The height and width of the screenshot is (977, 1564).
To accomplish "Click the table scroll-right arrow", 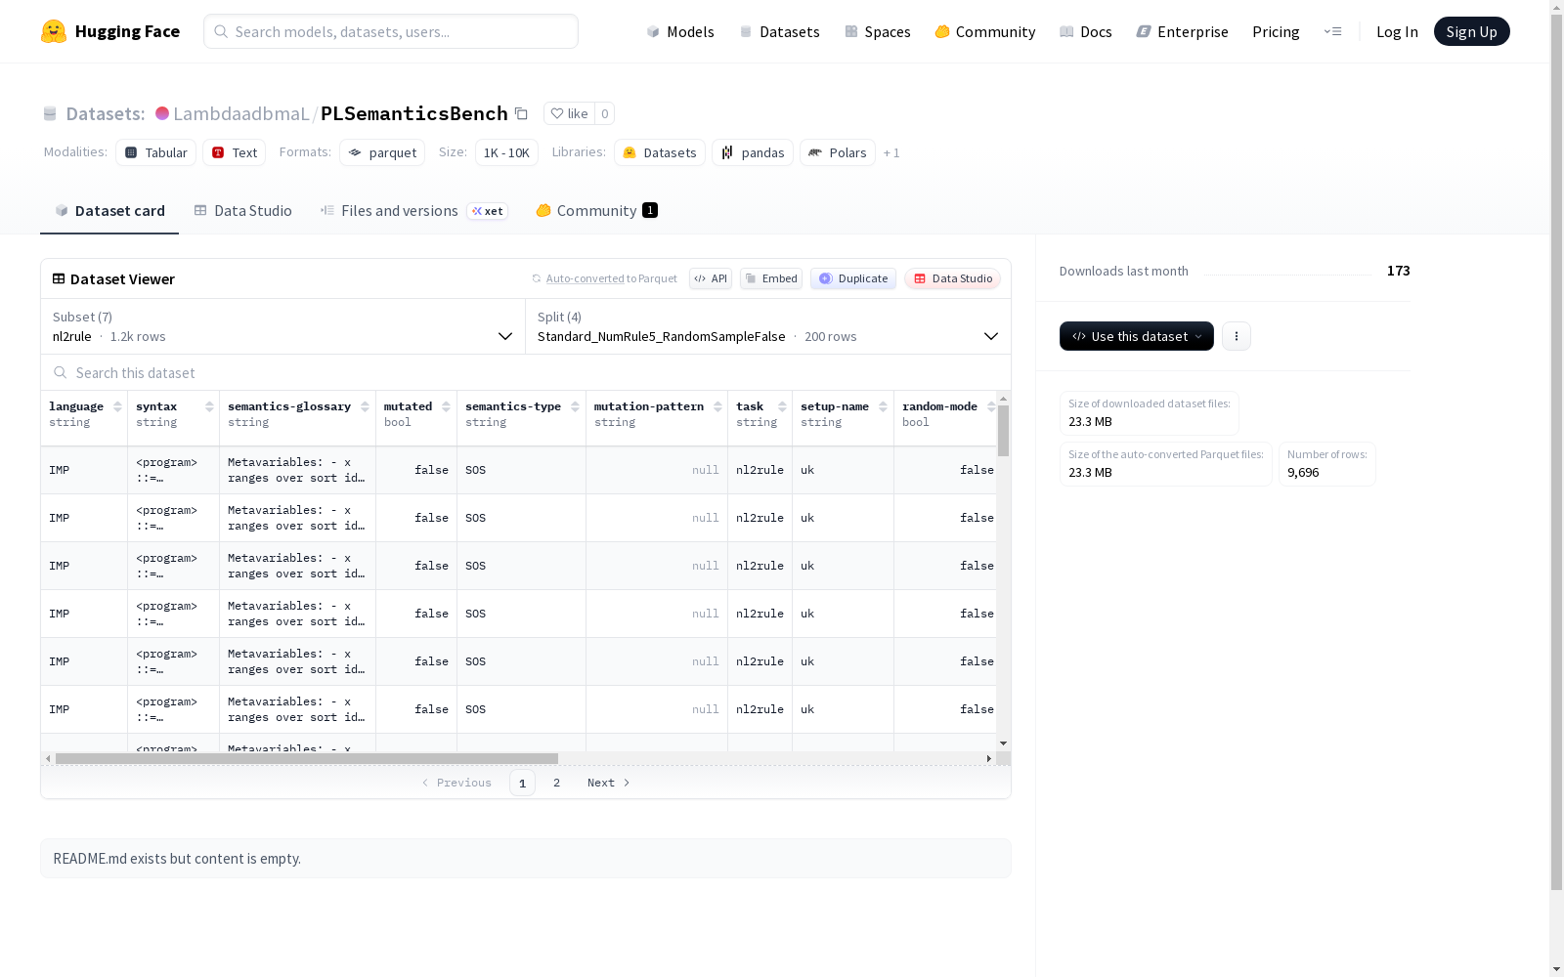I will tap(988, 758).
